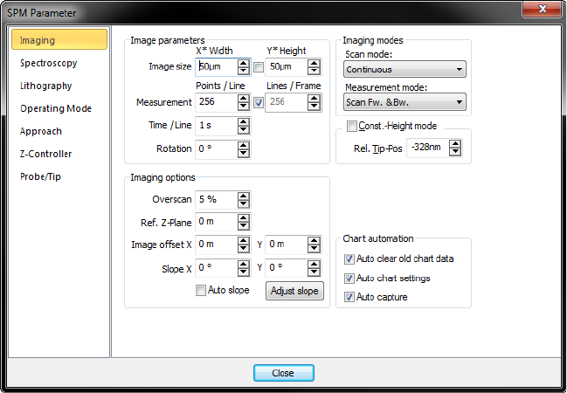
Task: Click the Adjust slope button
Action: pyautogui.click(x=294, y=291)
